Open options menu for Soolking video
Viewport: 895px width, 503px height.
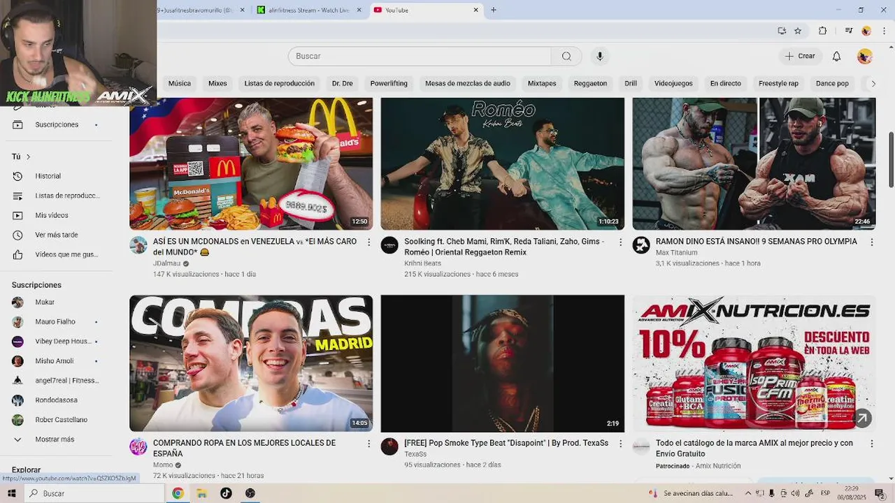pos(620,242)
